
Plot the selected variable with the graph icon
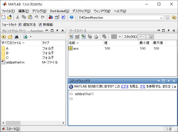click(114, 37)
